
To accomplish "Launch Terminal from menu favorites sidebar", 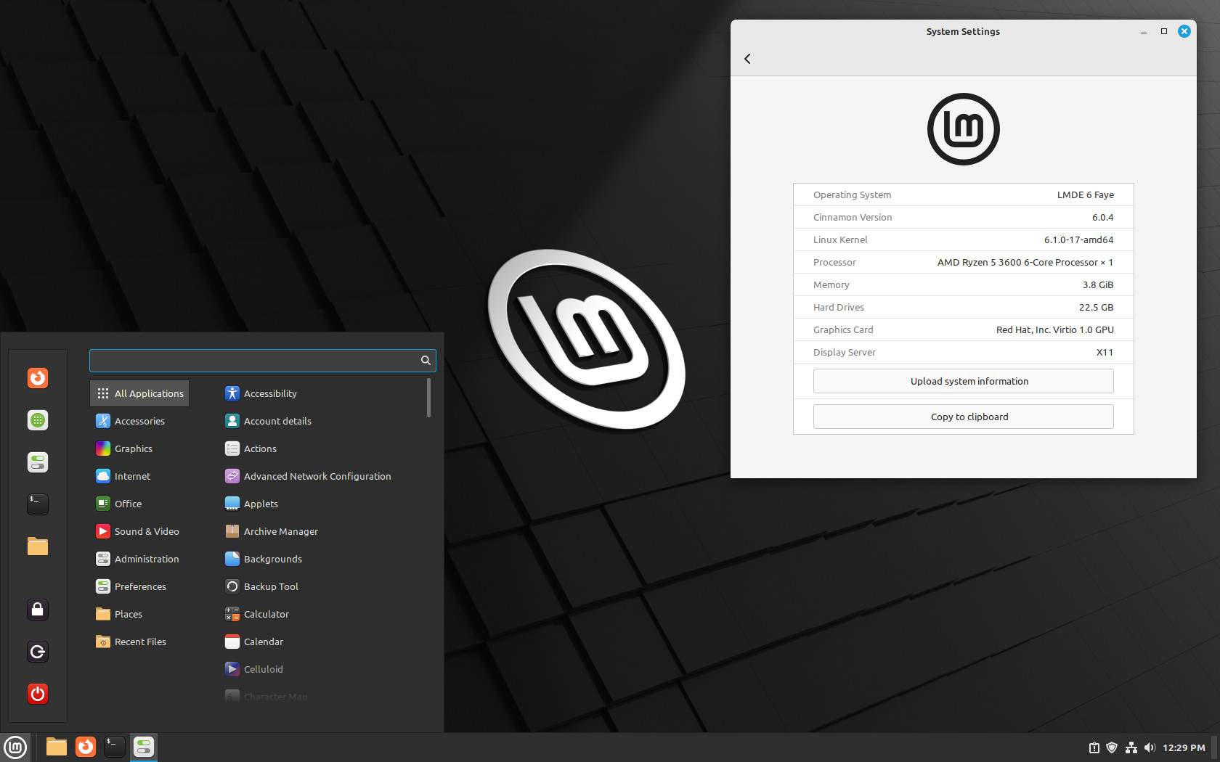I will pyautogui.click(x=38, y=504).
